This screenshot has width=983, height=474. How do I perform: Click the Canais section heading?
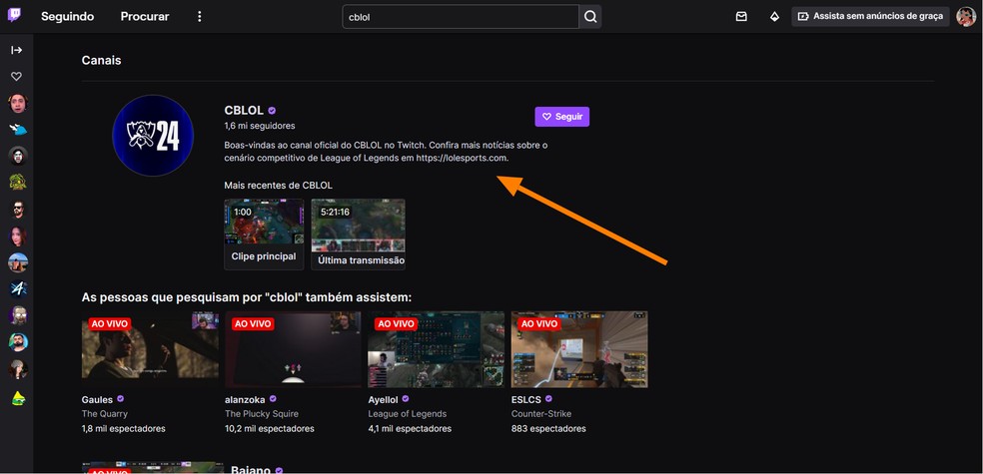click(x=102, y=61)
